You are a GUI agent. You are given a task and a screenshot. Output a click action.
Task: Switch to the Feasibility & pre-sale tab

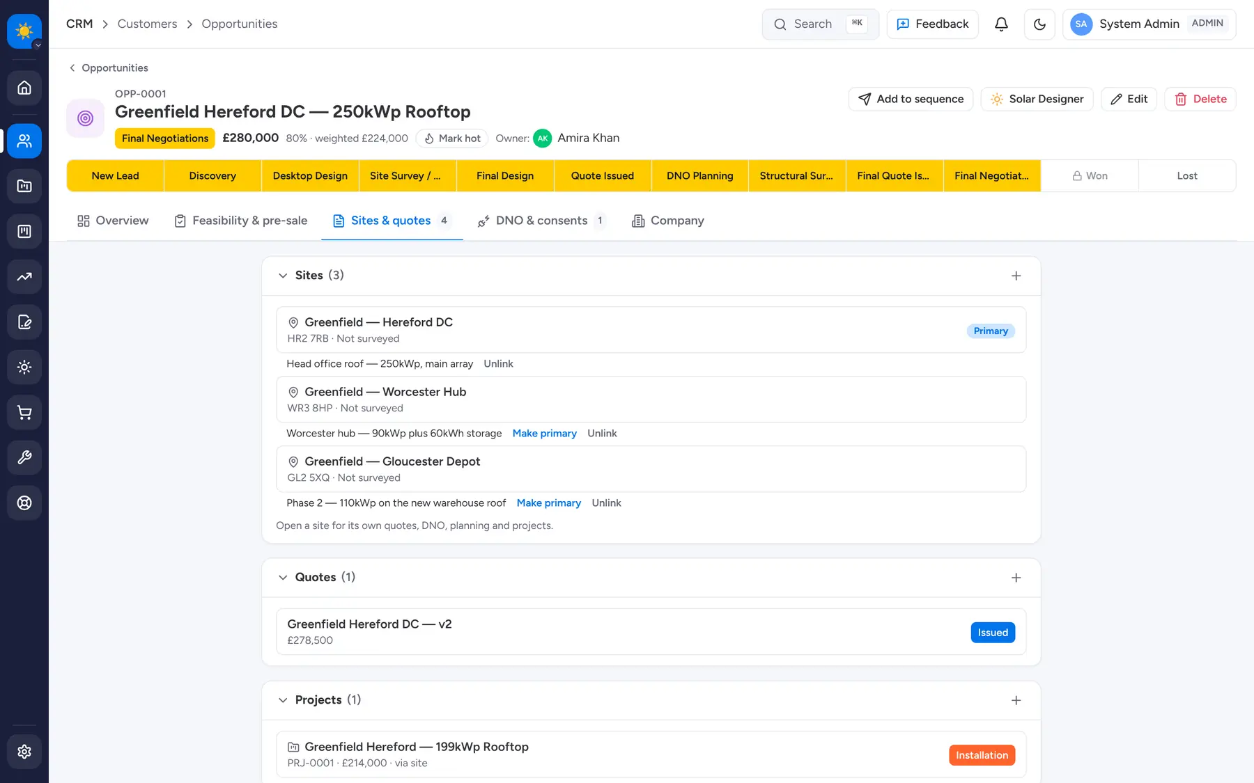pyautogui.click(x=240, y=221)
